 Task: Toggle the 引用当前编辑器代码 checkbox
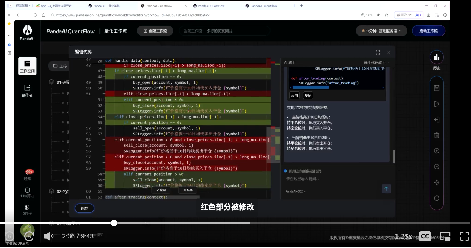point(285,171)
